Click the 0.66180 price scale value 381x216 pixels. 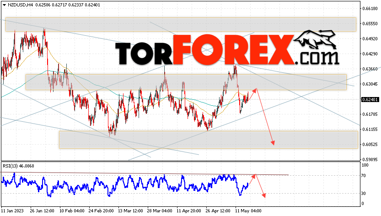tap(370, 9)
